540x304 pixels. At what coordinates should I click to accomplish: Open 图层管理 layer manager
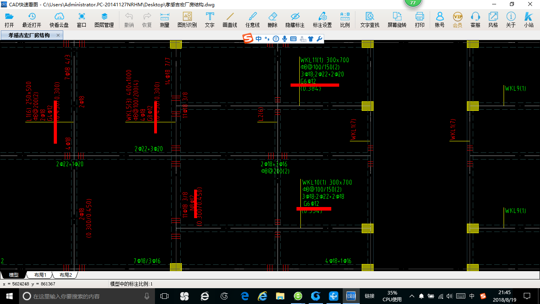point(104,20)
